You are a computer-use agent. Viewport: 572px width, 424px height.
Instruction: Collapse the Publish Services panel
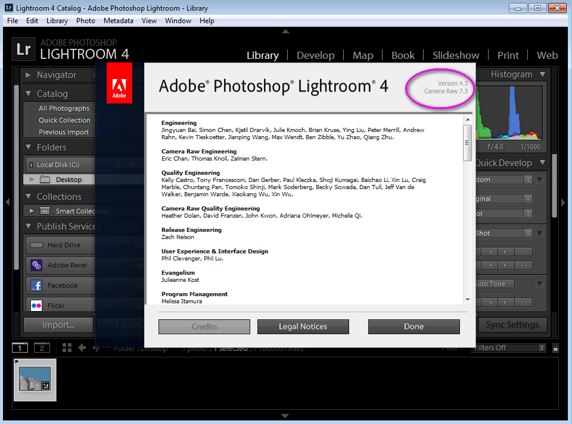pos(28,227)
